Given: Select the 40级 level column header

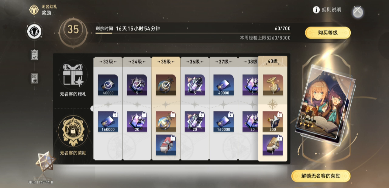Looking at the screenshot, I should point(273,62).
